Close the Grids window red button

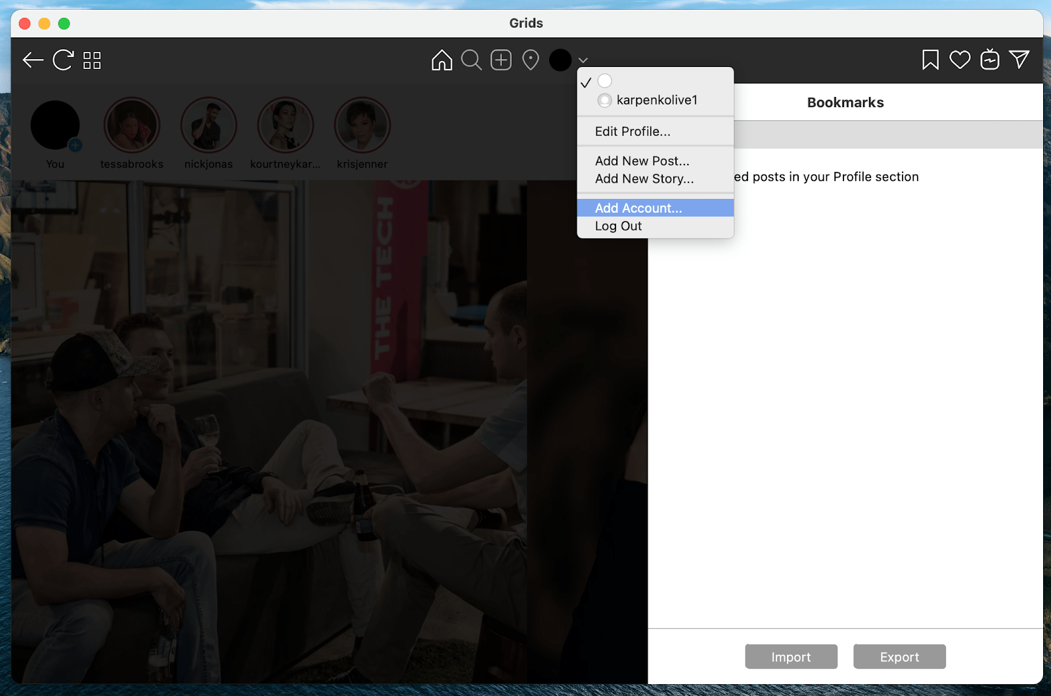25,24
